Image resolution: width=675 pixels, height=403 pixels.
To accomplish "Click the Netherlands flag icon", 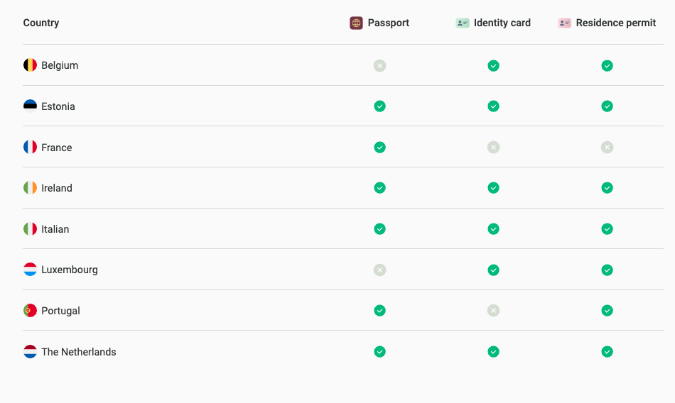I will [x=30, y=352].
